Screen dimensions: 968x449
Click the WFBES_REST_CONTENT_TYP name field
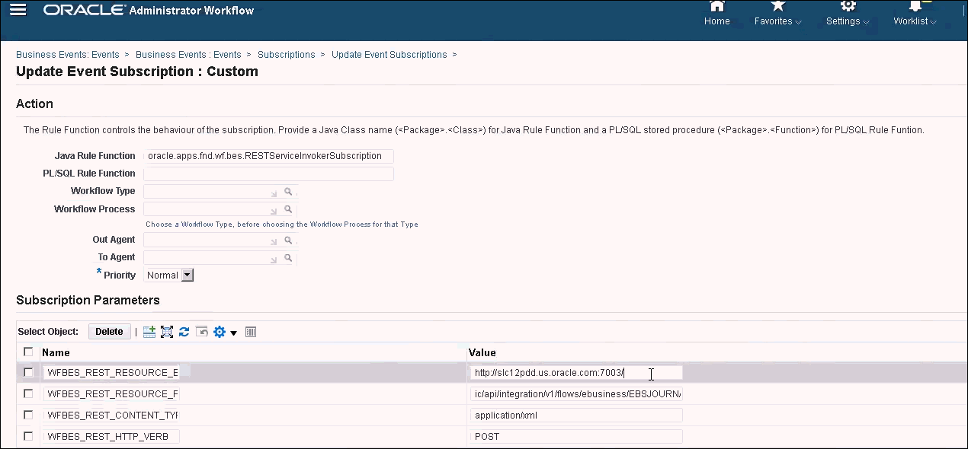coord(111,416)
